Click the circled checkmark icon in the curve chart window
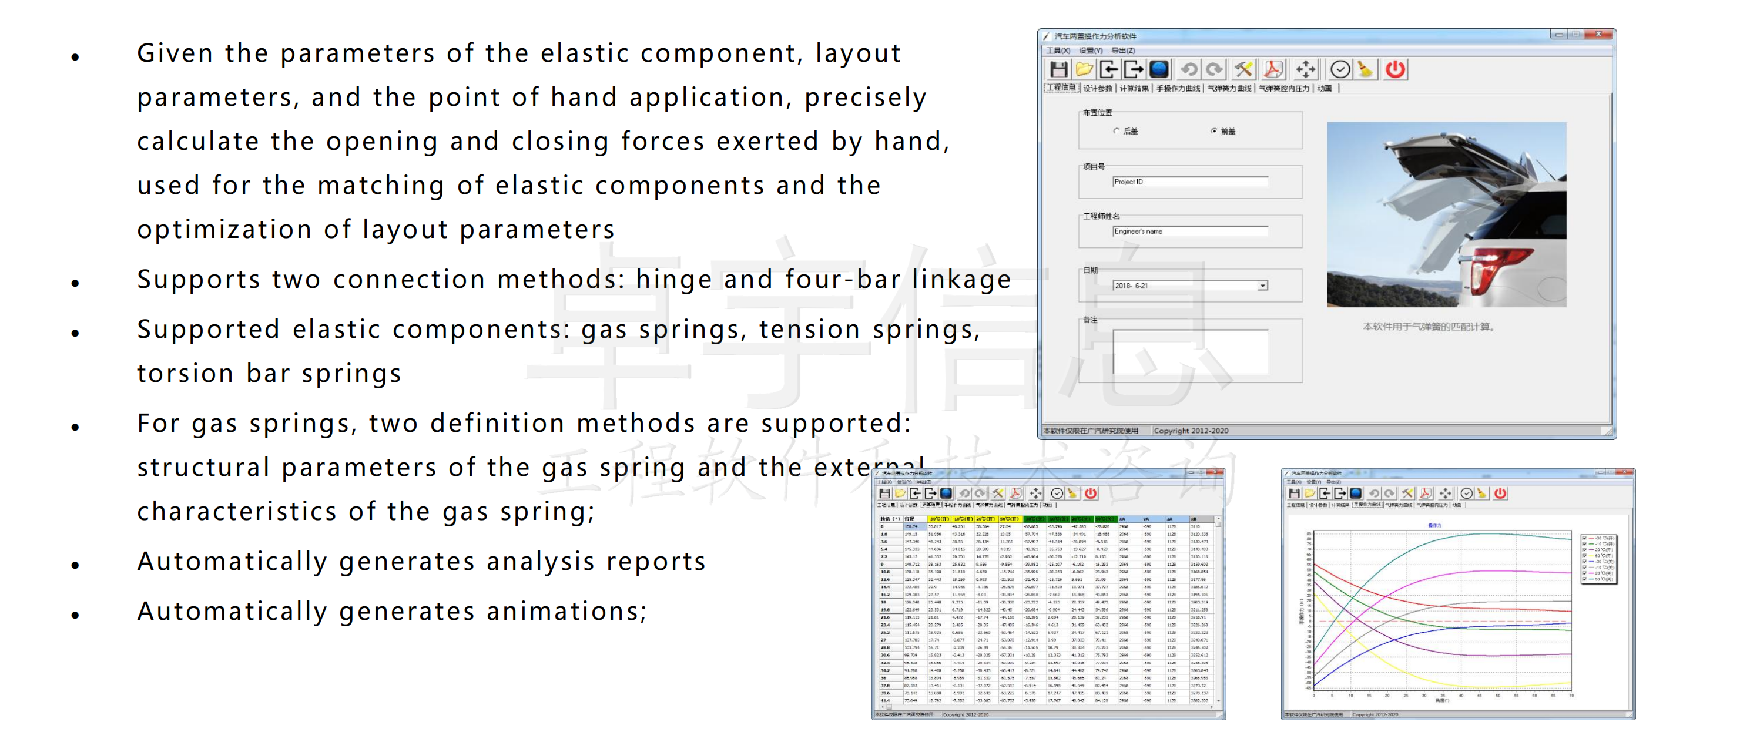The height and width of the screenshot is (742, 1760). [1466, 494]
